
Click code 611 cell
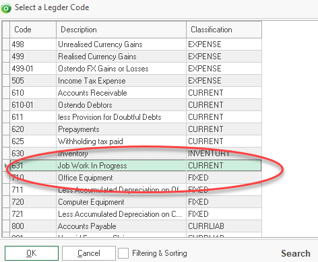point(33,117)
